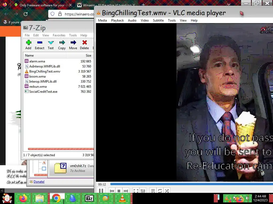273x204 pixels.
Task: Open the Favorites menu in 7-Zip
Action: 59,35
